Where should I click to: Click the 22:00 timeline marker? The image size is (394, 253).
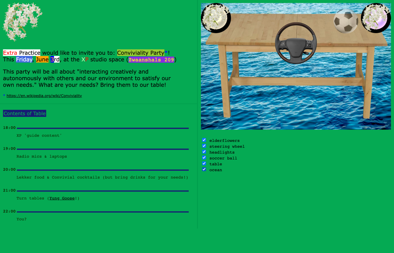coord(9,211)
